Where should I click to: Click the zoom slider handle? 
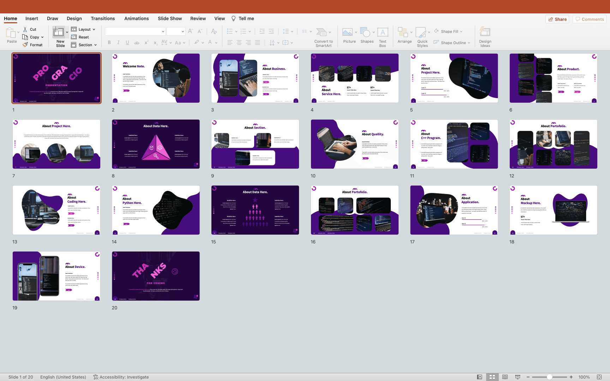click(x=550, y=377)
